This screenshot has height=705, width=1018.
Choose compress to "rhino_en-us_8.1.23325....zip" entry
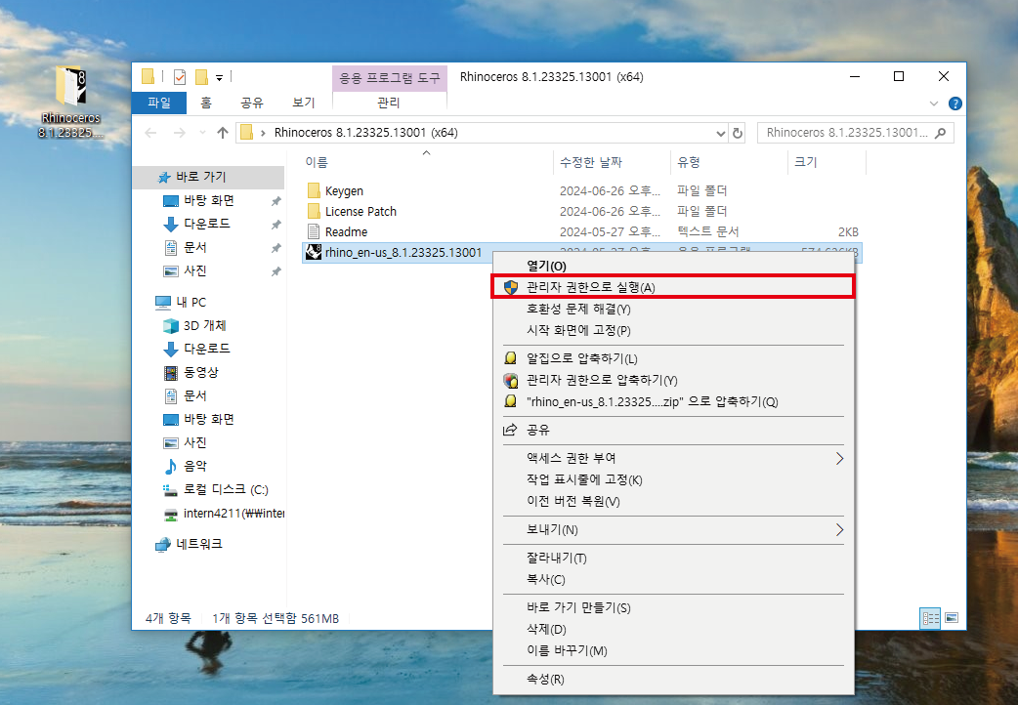coord(673,401)
